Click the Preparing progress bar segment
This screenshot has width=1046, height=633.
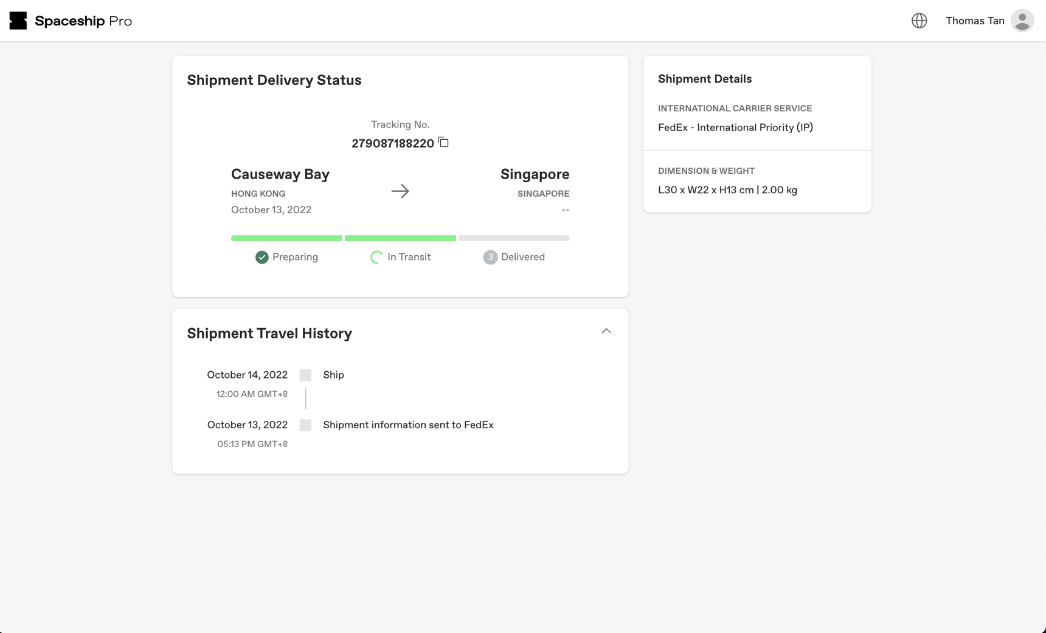[286, 238]
